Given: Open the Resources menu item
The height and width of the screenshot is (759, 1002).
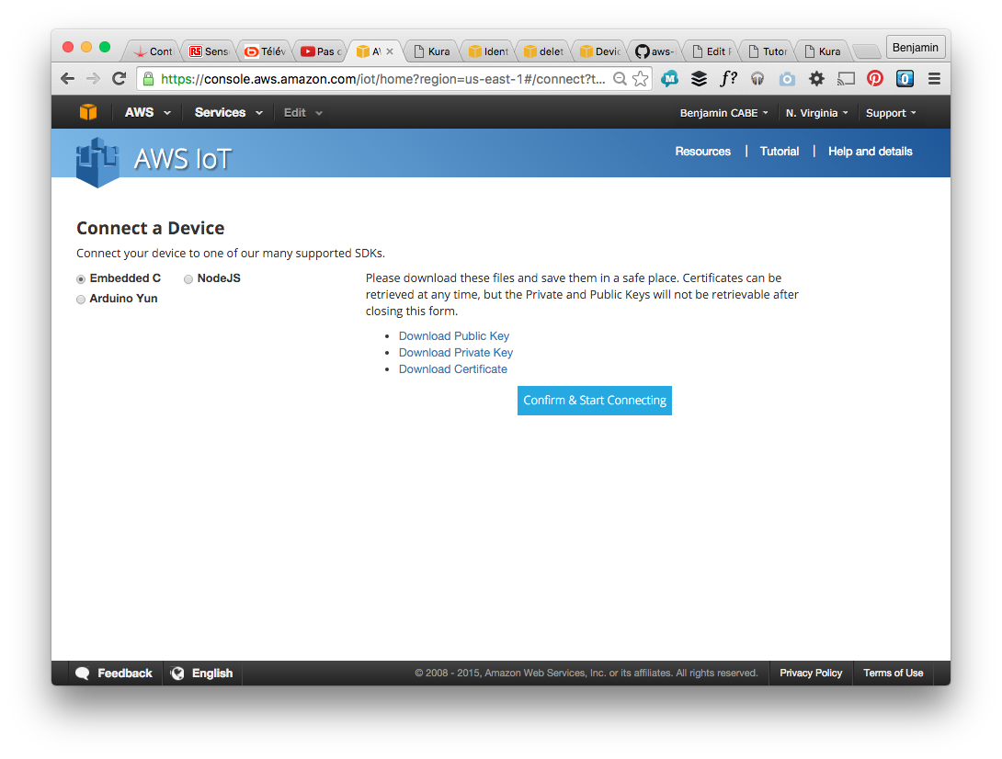Looking at the screenshot, I should (x=702, y=152).
